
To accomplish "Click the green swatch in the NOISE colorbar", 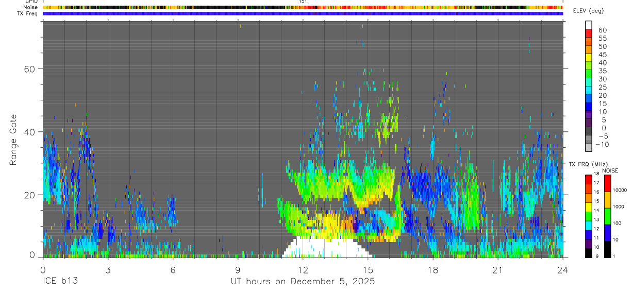I will (x=608, y=216).
